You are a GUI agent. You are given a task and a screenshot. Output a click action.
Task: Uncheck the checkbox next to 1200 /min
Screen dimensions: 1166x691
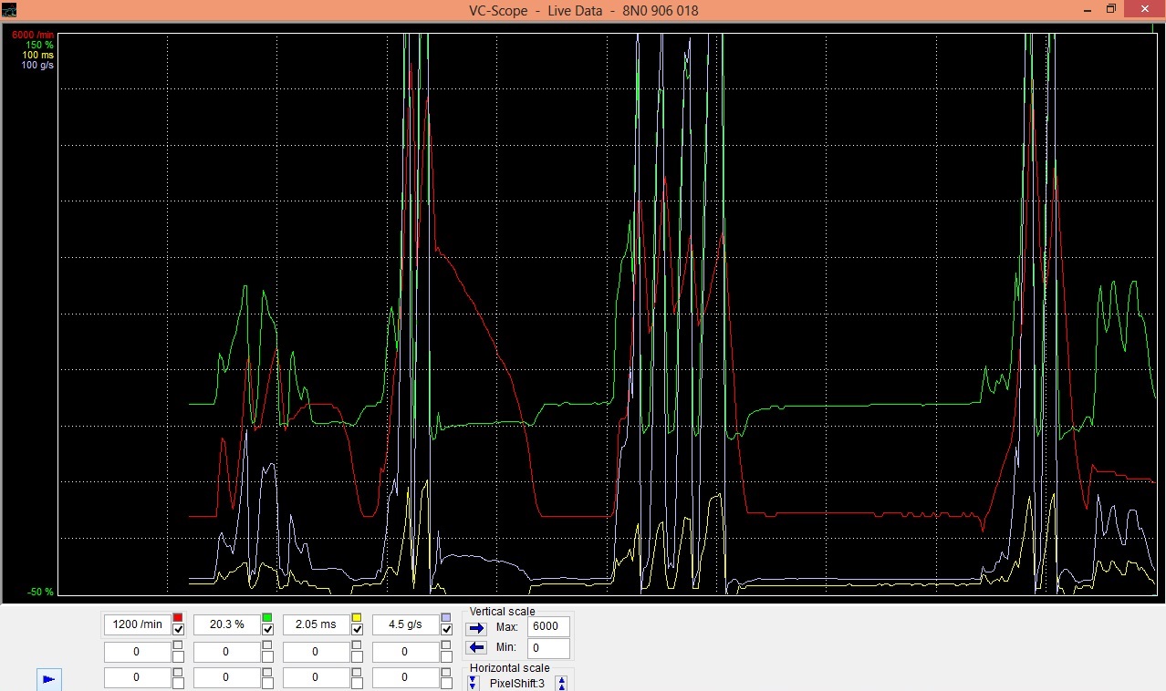pos(178,630)
